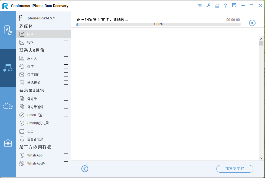Click the 短信 chat bubble icon

pos(22,67)
